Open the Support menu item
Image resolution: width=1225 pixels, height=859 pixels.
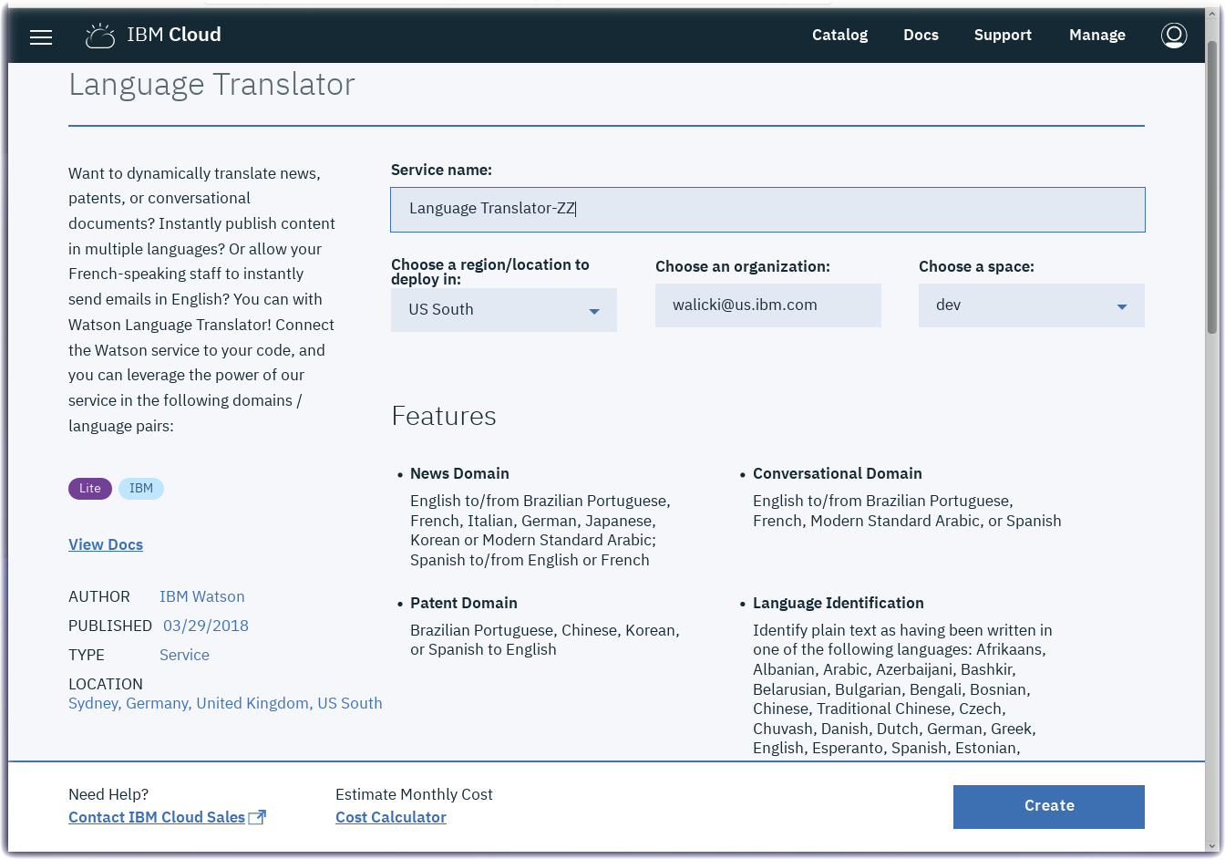tap(1003, 35)
